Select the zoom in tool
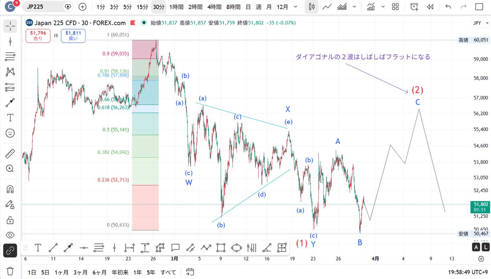The height and width of the screenshot is (279, 491). click(10, 168)
